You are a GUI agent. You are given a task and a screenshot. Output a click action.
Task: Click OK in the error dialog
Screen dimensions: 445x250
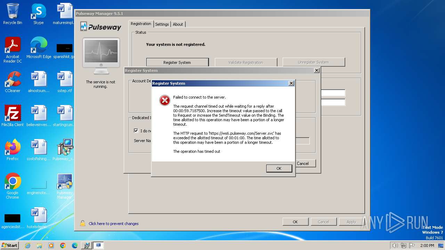click(x=279, y=168)
